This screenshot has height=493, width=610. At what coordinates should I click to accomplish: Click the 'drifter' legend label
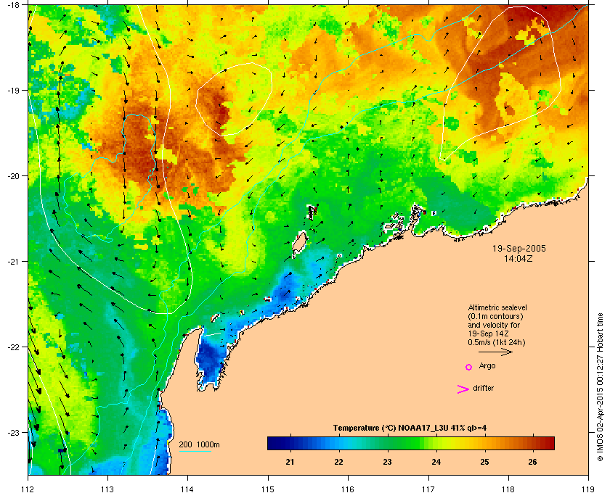click(x=483, y=388)
